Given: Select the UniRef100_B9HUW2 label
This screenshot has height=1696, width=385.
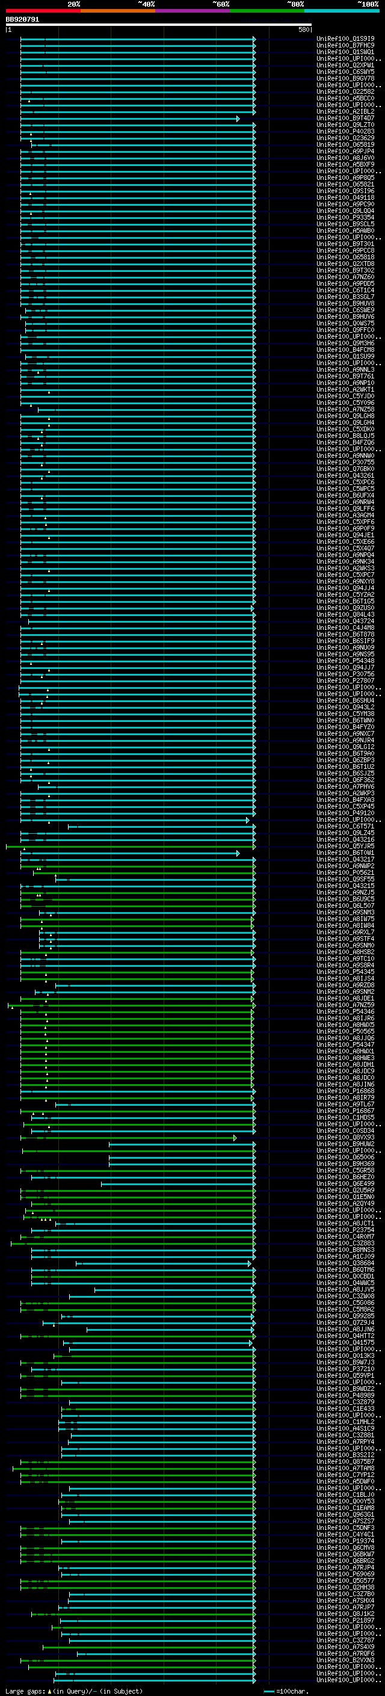Looking at the screenshot, I should [x=345, y=1144].
